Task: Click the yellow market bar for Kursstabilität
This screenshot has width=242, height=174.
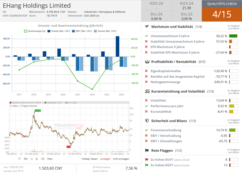Action: tap(233, 112)
